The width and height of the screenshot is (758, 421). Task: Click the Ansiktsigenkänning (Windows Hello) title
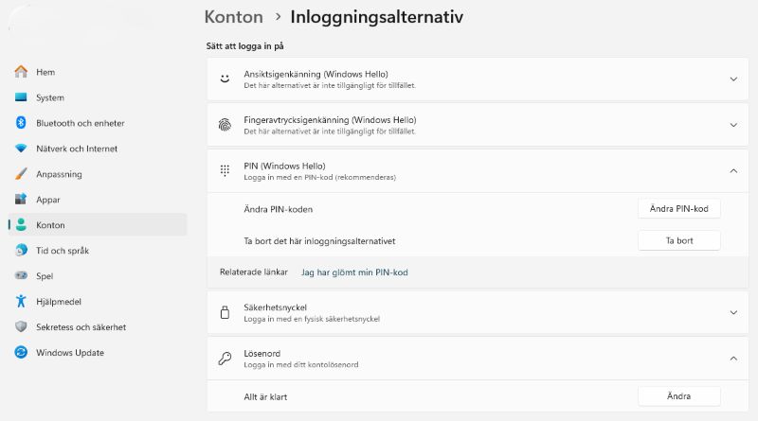[x=316, y=74]
